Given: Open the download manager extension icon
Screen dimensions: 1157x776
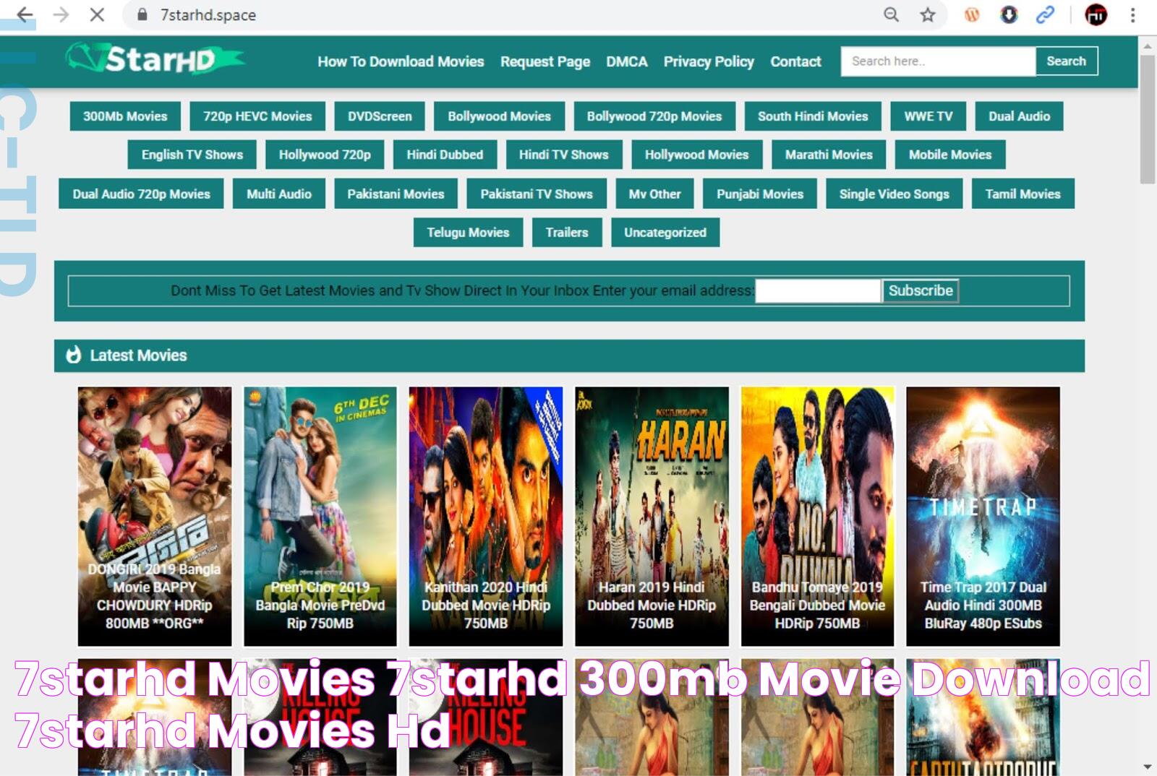Looking at the screenshot, I should click(1009, 14).
